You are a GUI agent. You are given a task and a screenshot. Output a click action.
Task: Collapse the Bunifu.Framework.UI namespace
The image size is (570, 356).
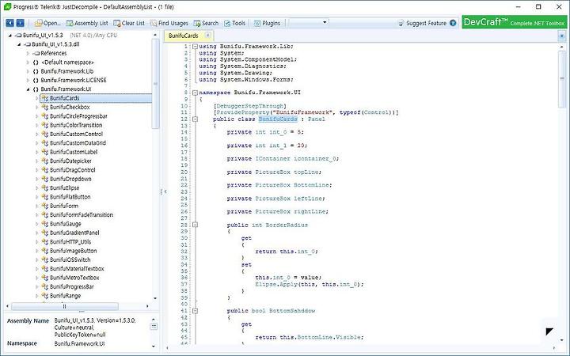[x=28, y=89]
